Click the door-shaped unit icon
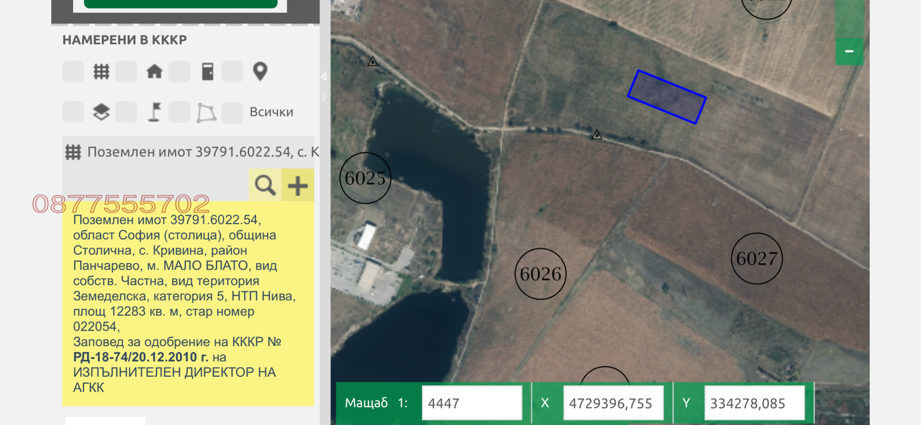921x425 pixels. tap(208, 72)
